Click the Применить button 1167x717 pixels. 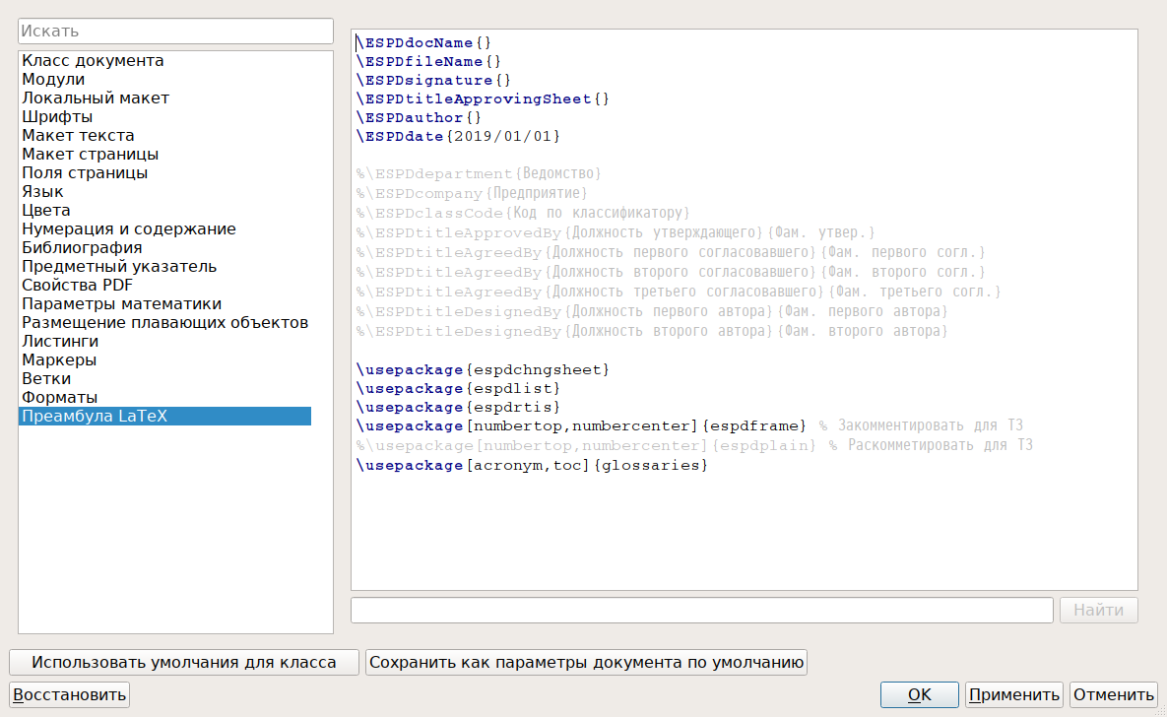(x=1013, y=694)
